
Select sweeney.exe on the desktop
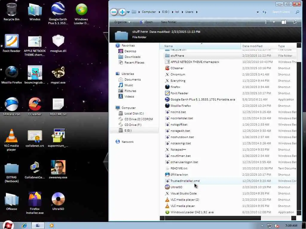(58, 170)
